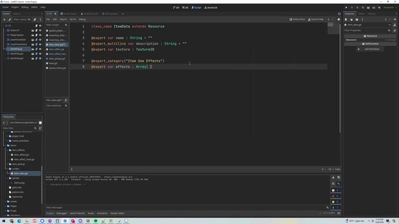Open the Debugger bottom panel
This screenshot has width=399, height=224.
coord(62,213)
